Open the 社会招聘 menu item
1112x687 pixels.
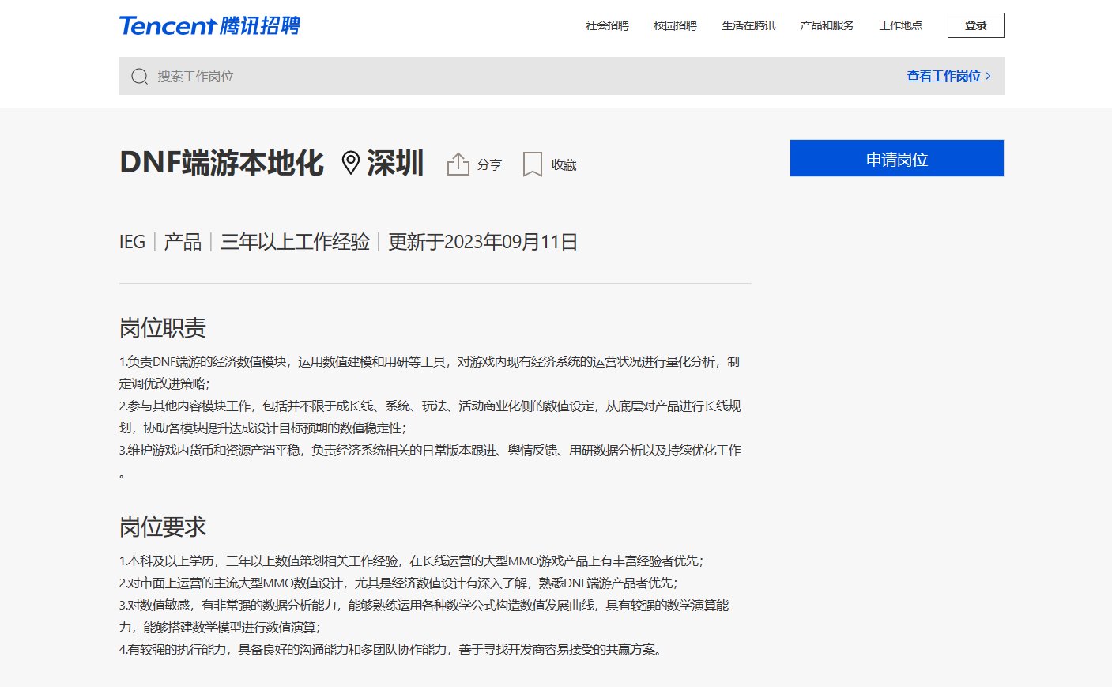(607, 25)
